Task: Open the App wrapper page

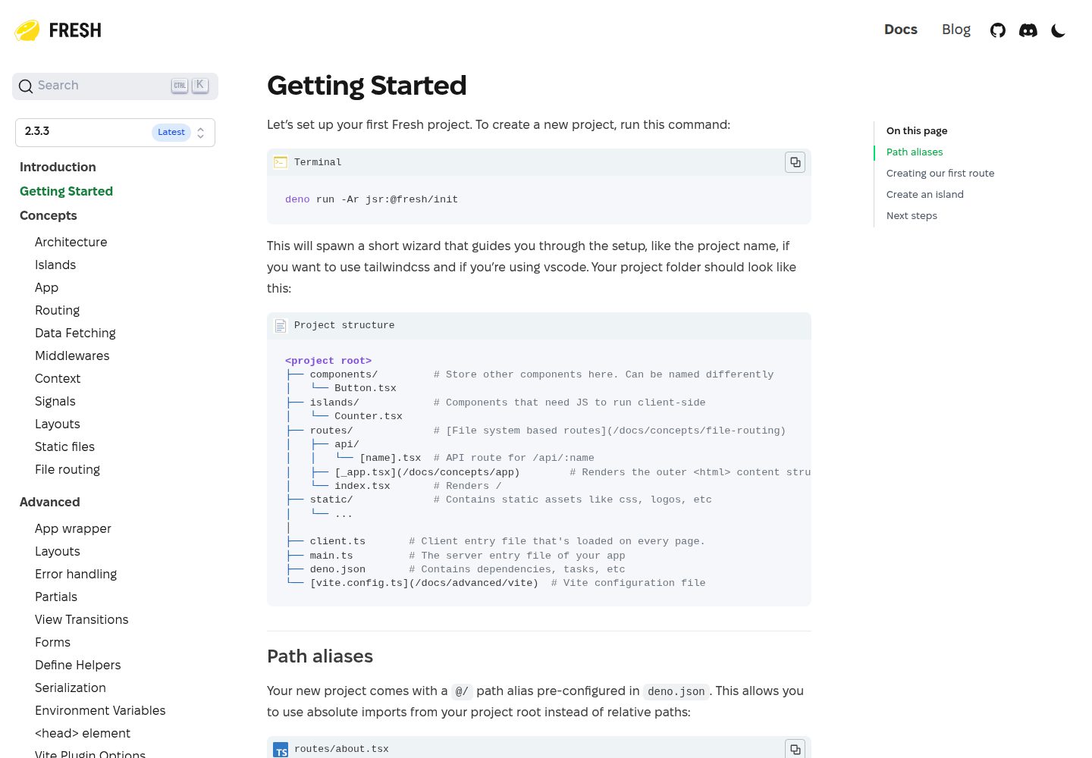Action: [73, 528]
